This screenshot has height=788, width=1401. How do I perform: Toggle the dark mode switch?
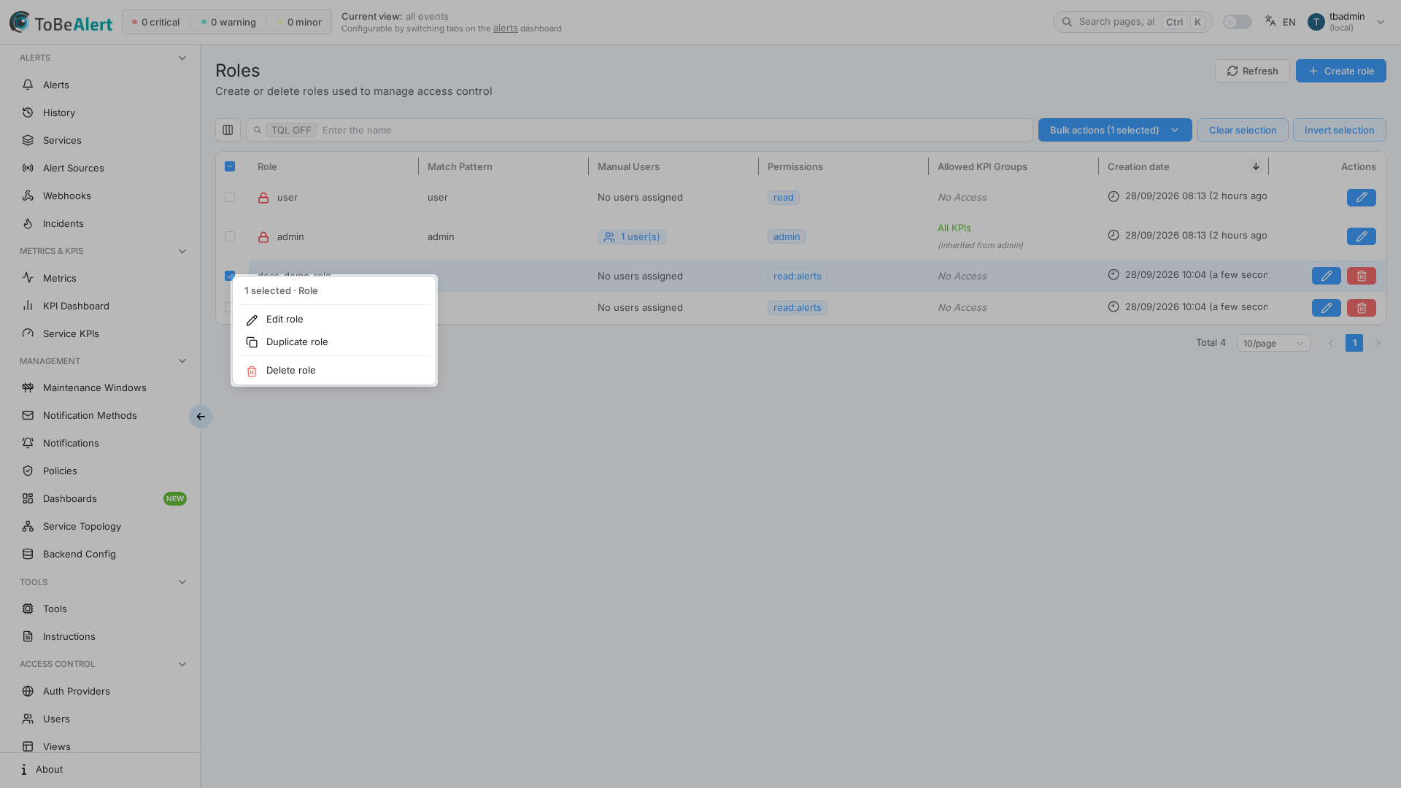1237,22
